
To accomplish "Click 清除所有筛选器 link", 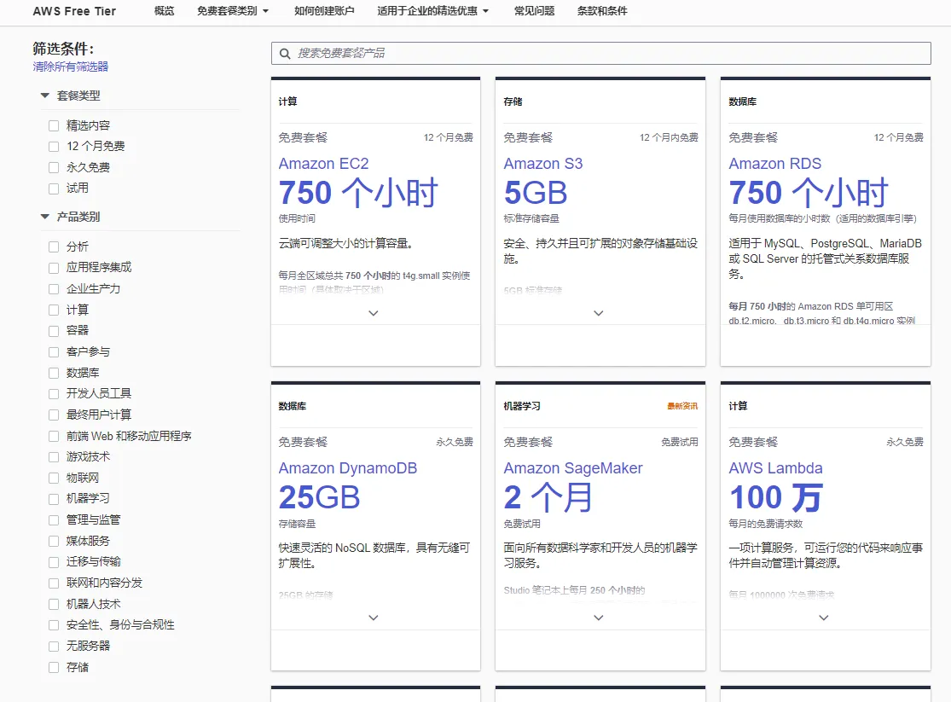I will [x=71, y=67].
